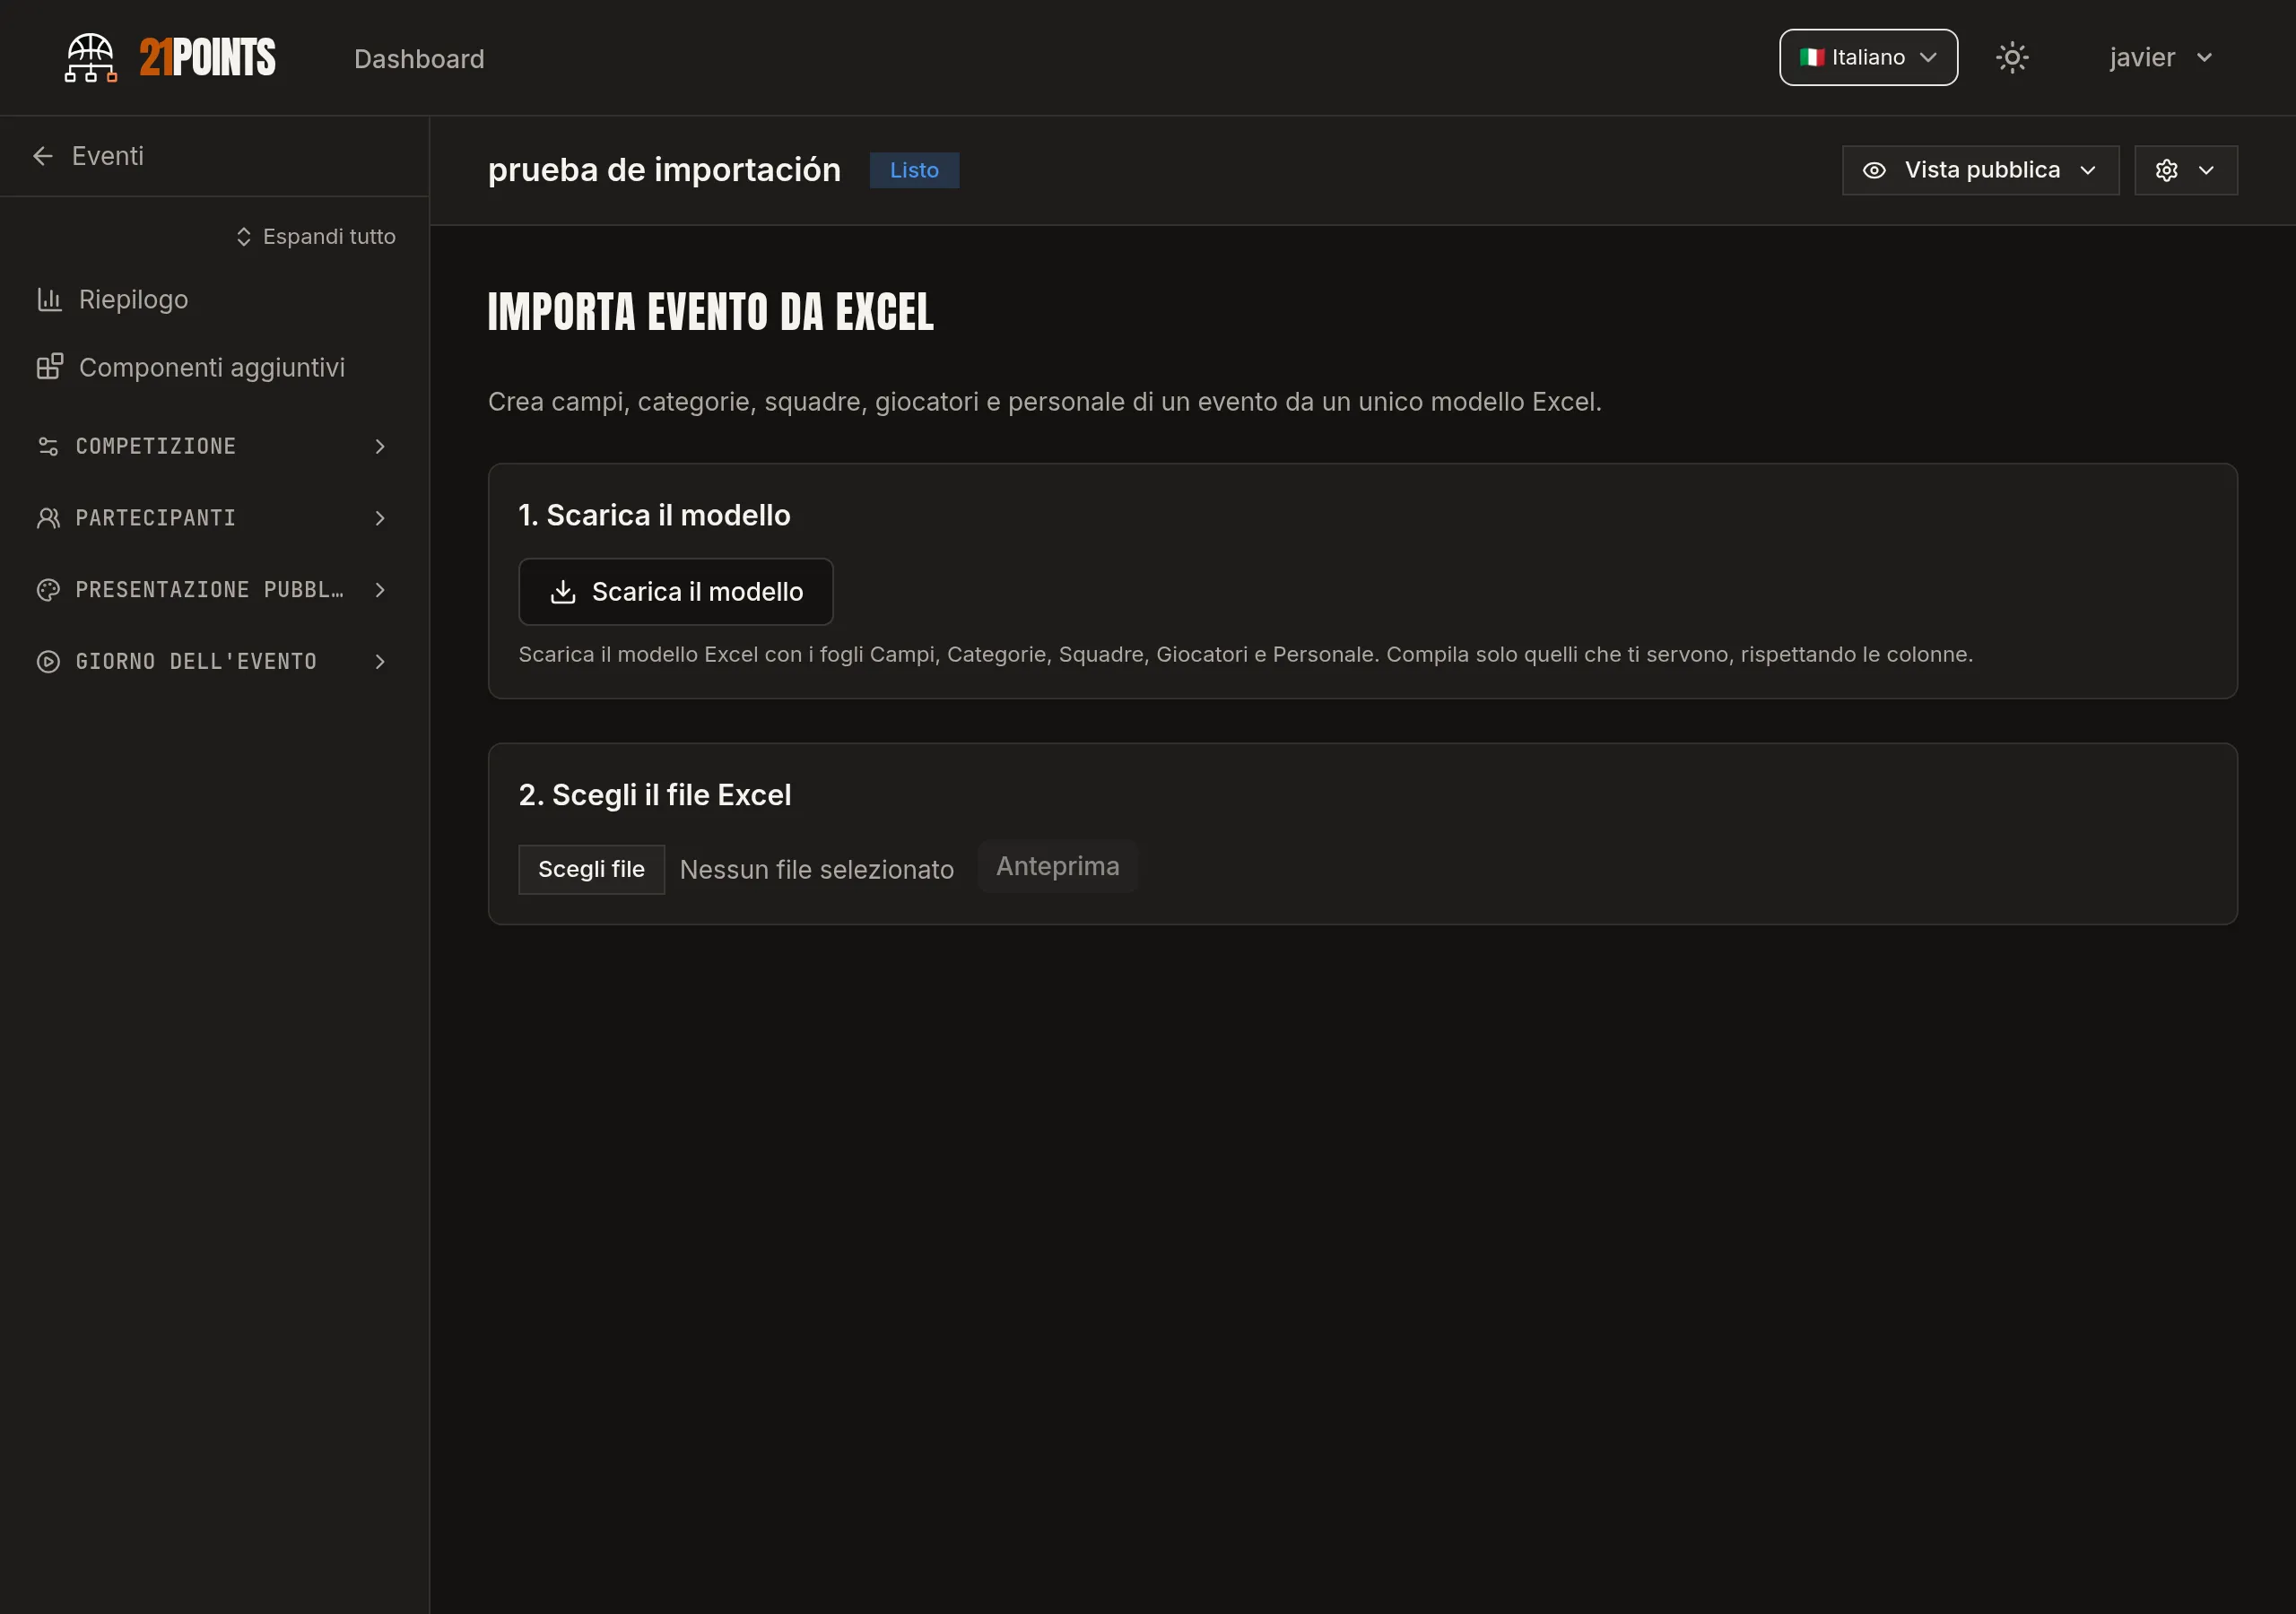Click the 21POINTS wordmark
The image size is (2296, 1614).
tap(207, 58)
